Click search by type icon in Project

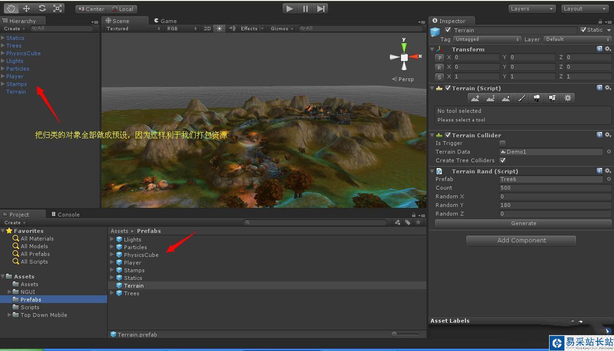pyautogui.click(x=398, y=222)
